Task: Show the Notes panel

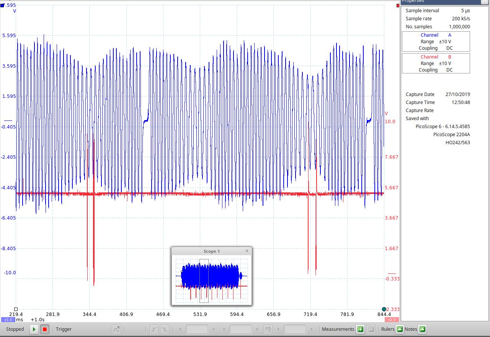Action: tap(422, 329)
